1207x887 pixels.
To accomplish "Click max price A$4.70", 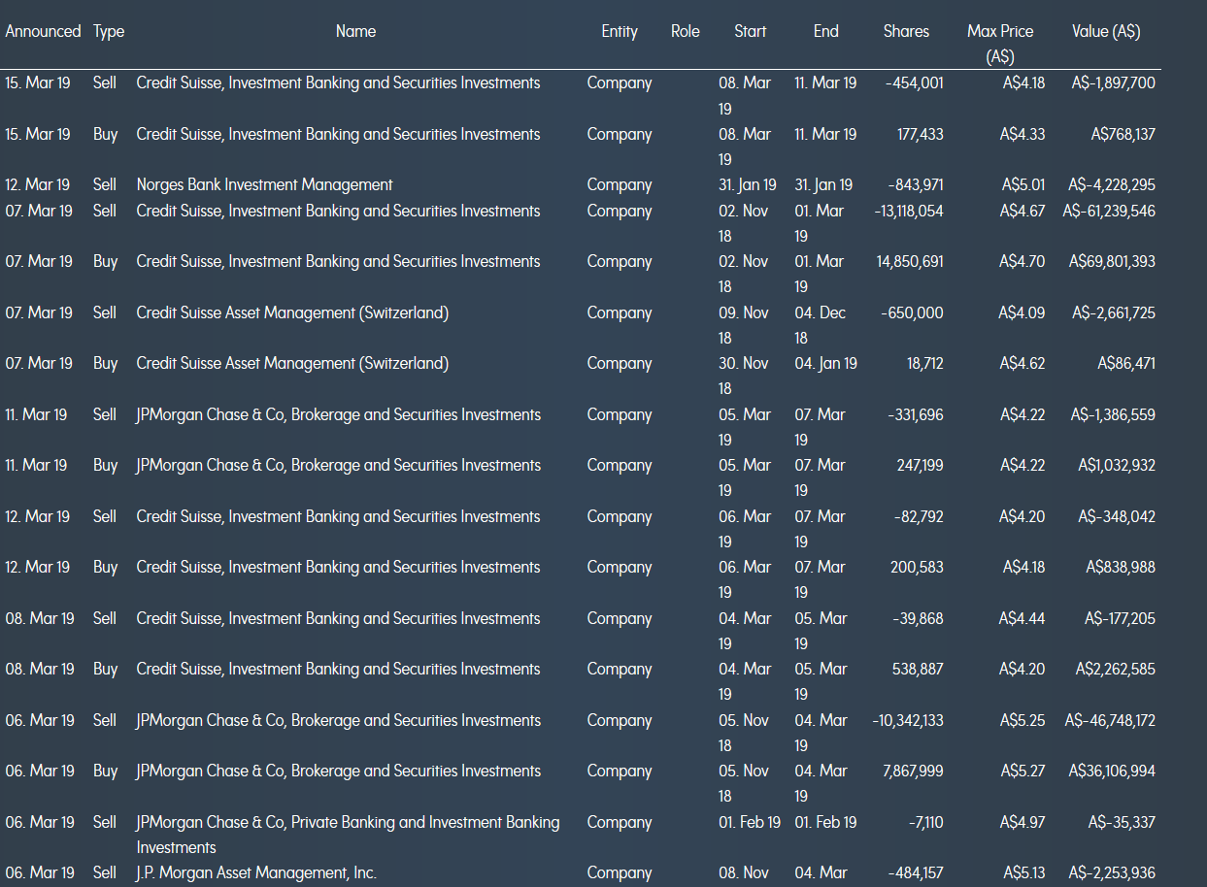I will click(1023, 261).
